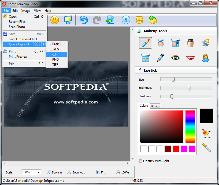Select the eyeshadow palette tool

coord(145,58)
